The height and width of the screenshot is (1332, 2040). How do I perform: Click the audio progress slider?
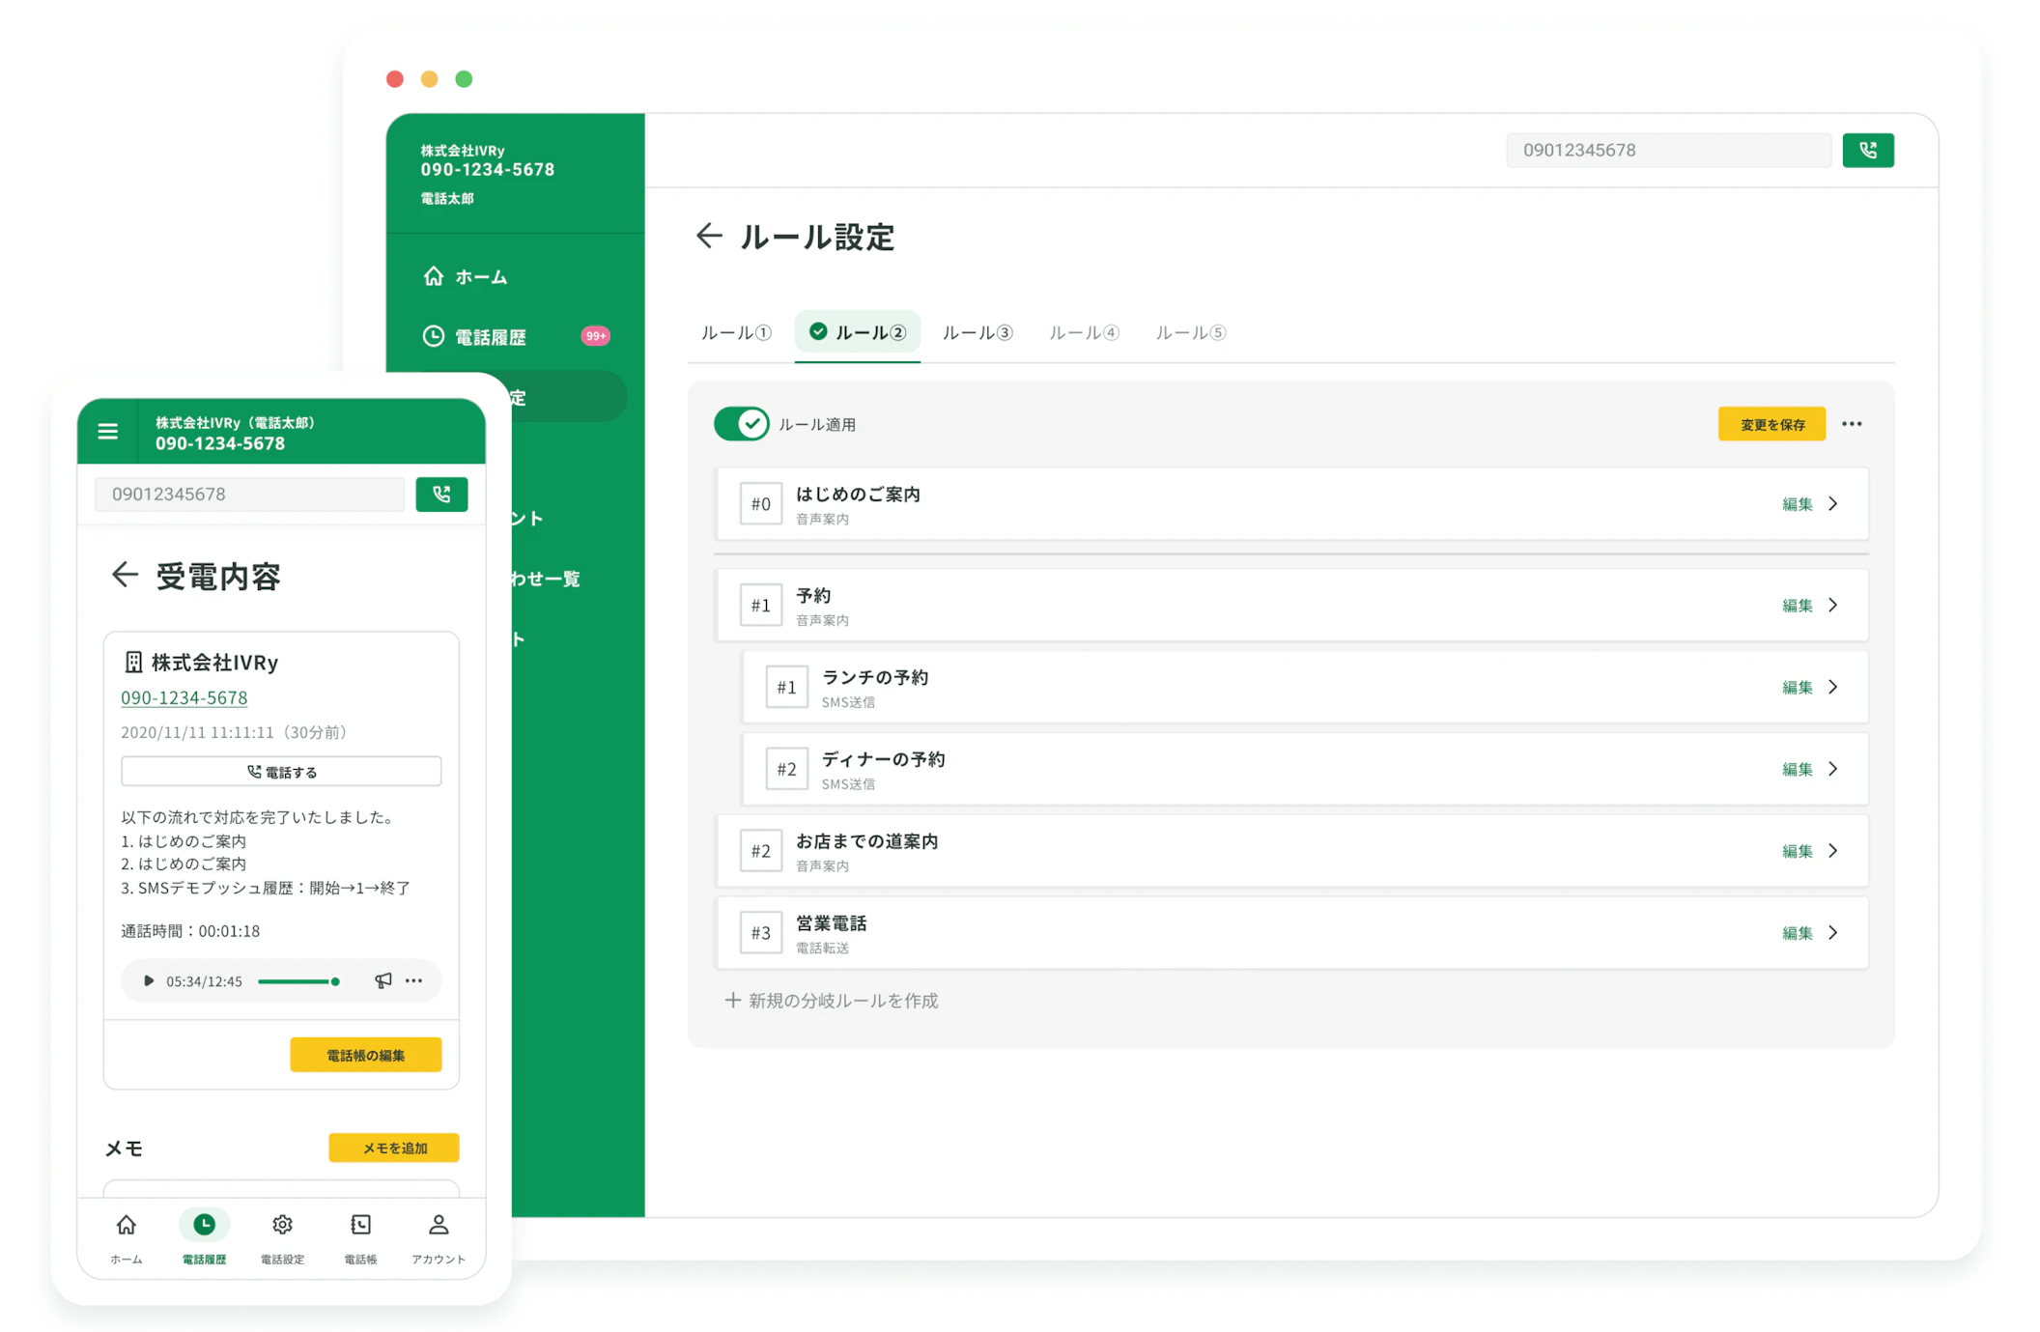point(298,981)
